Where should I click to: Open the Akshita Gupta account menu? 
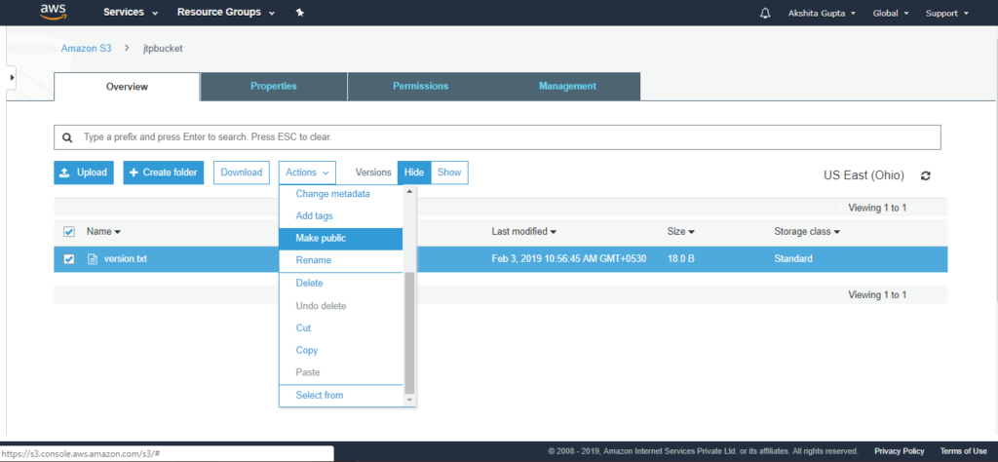click(823, 13)
